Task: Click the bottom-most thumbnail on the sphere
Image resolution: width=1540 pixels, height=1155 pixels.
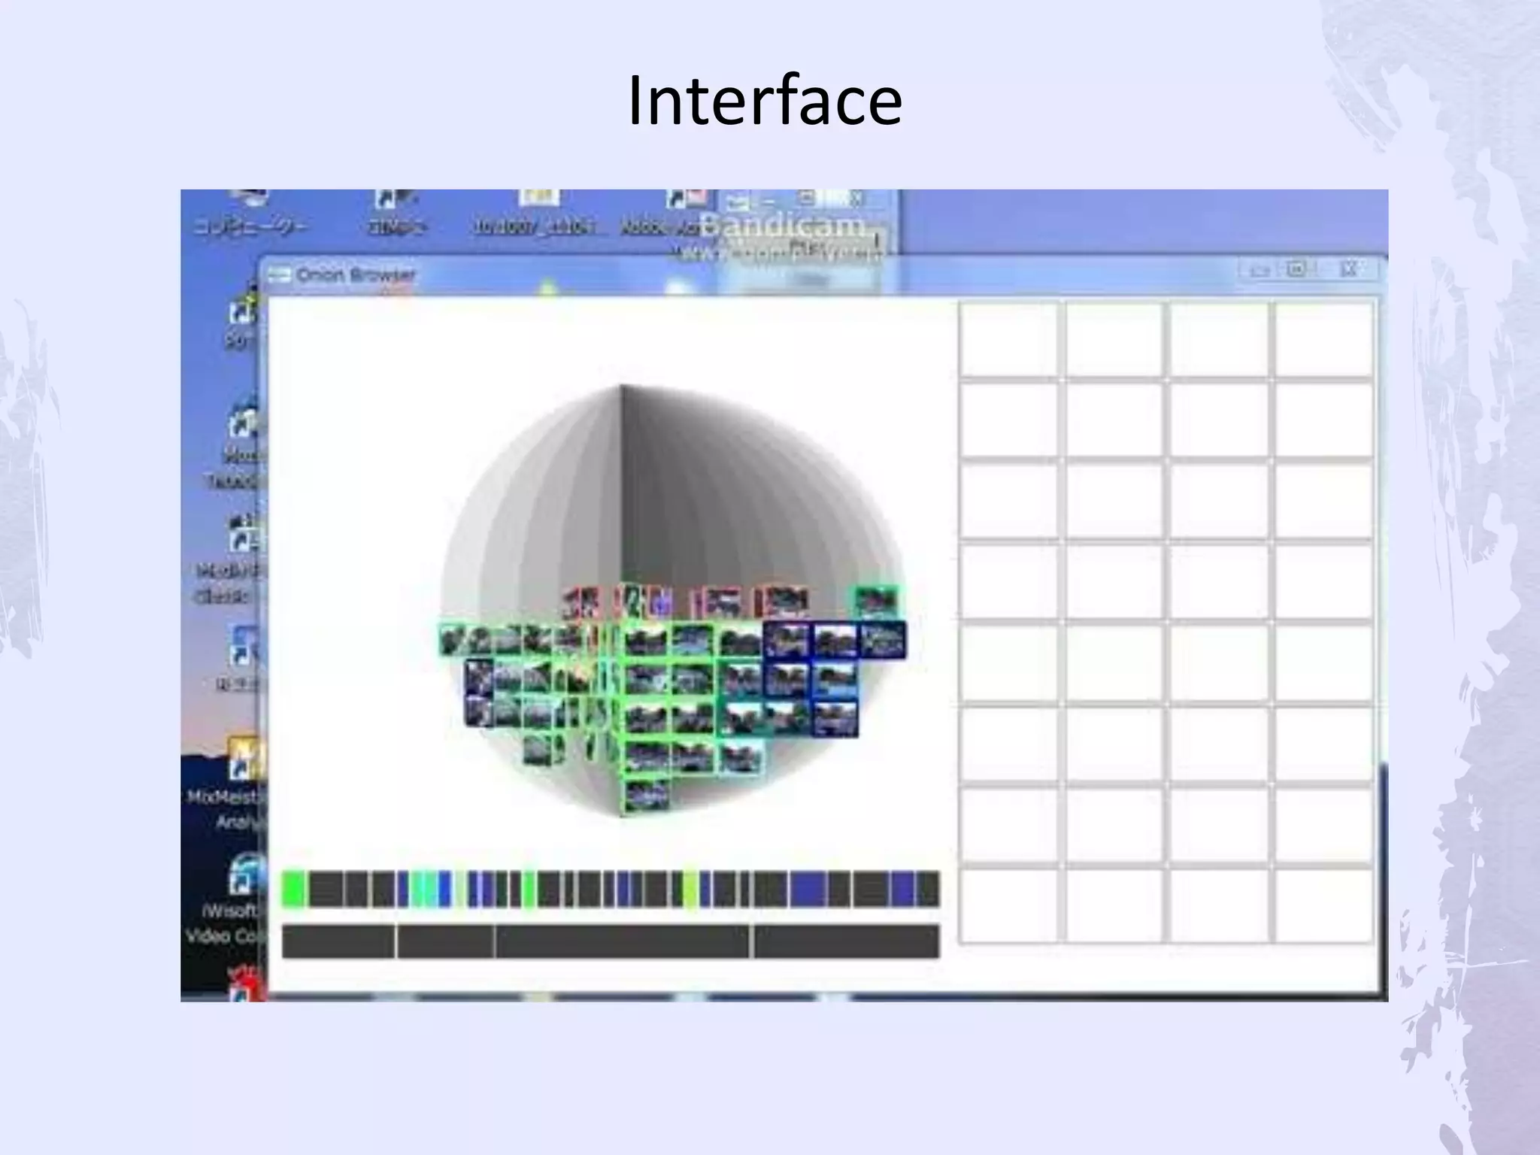Action: coord(645,796)
